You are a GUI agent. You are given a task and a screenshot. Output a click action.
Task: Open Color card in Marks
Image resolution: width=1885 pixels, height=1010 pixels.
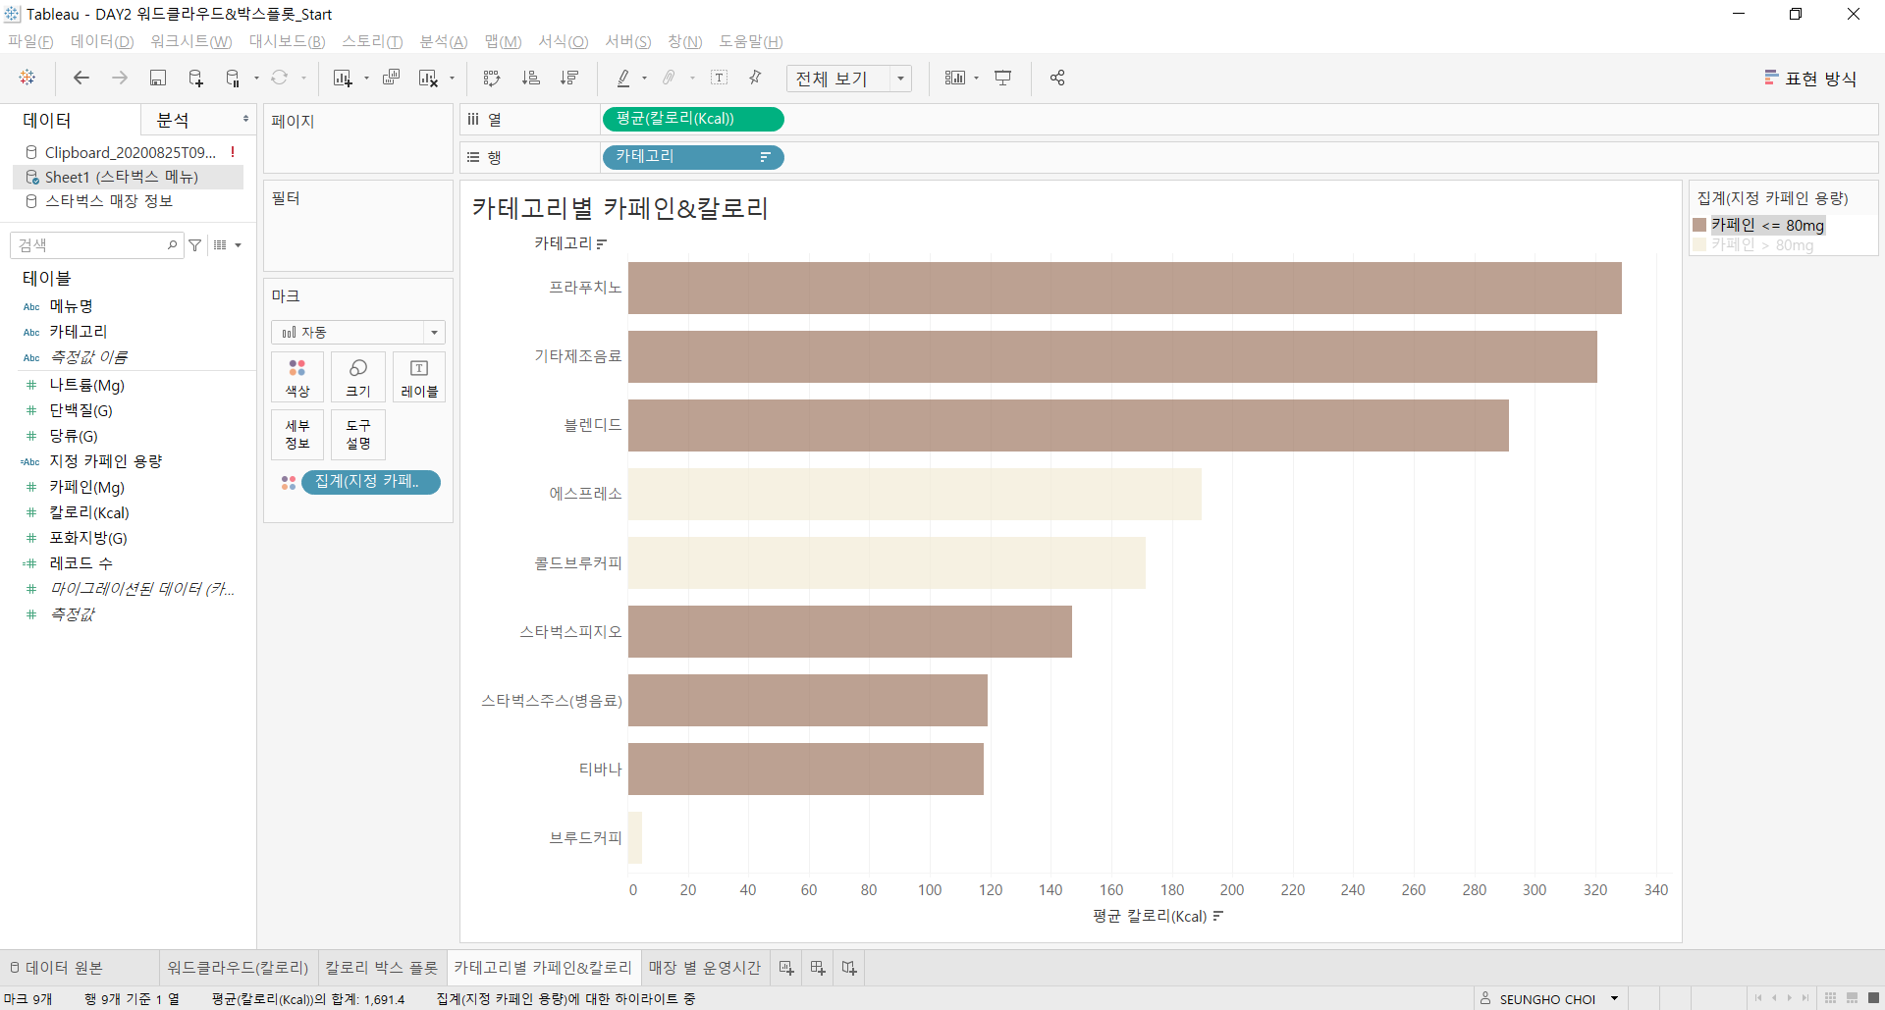pyautogui.click(x=297, y=378)
